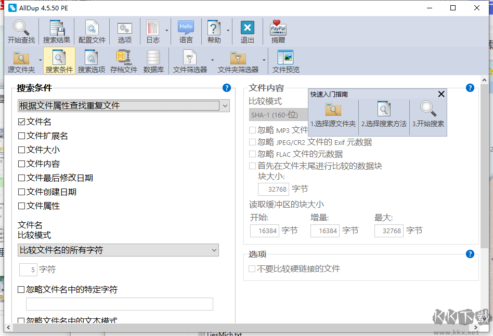Switch to the 数据库 tab

[153, 61]
